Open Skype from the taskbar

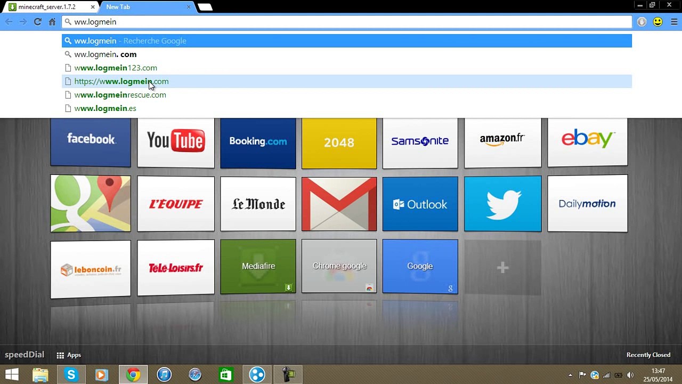click(71, 375)
